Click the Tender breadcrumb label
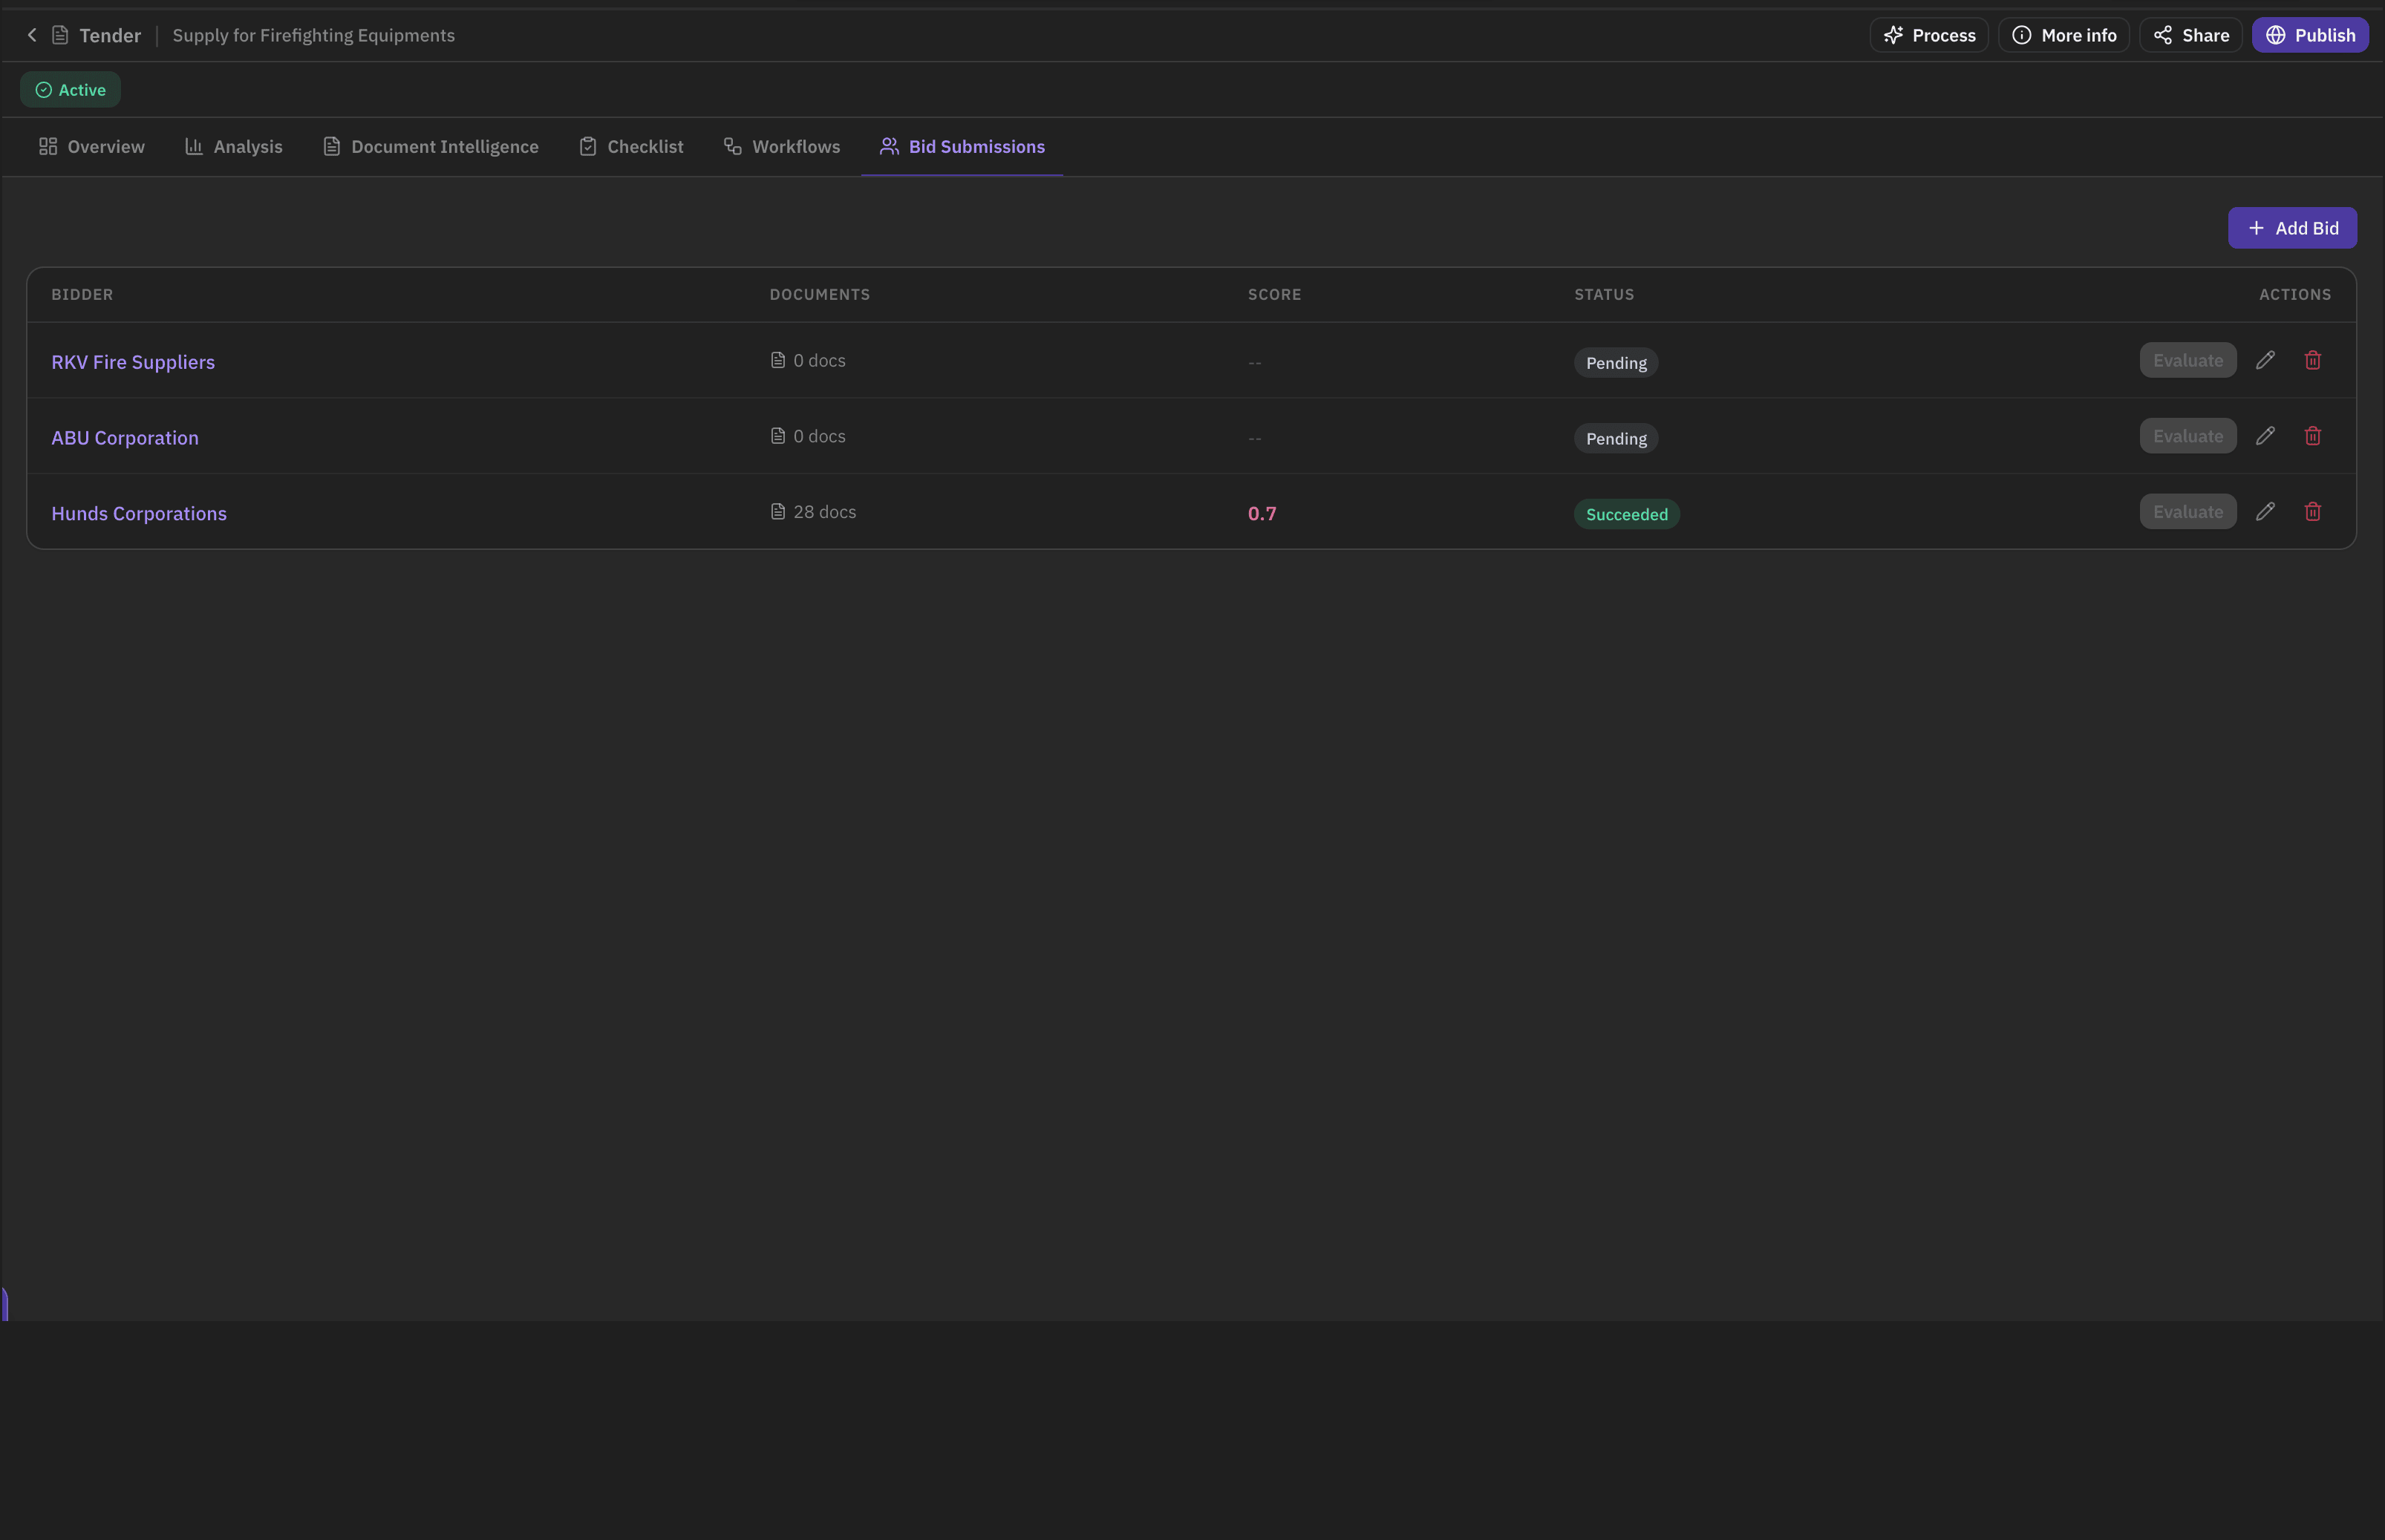The image size is (2385, 1540). [x=110, y=36]
